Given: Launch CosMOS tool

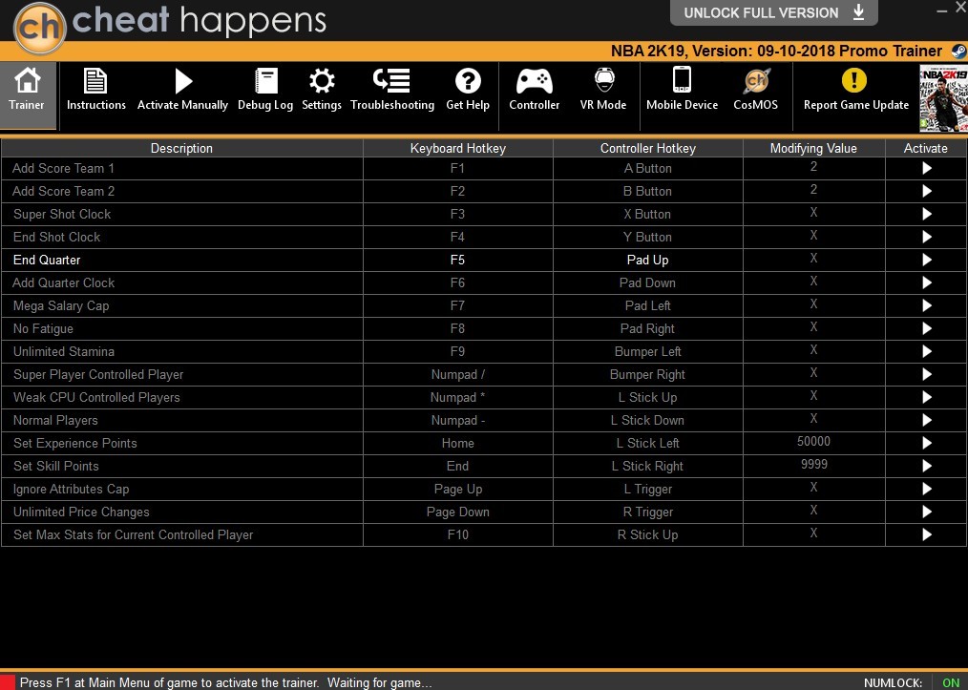Looking at the screenshot, I should click(756, 90).
